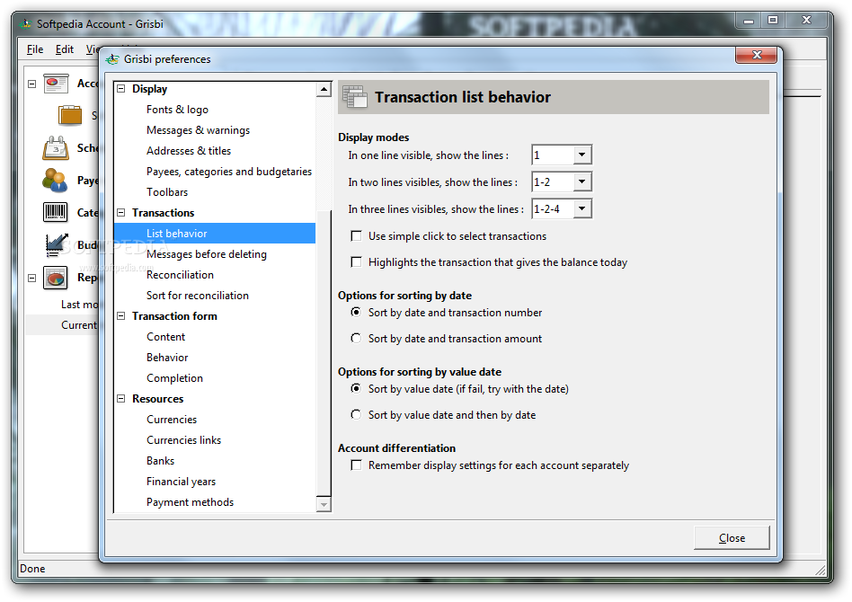The width and height of the screenshot is (852, 602).
Task: Click scroll down arrow of preferences tree
Action: coord(324,504)
